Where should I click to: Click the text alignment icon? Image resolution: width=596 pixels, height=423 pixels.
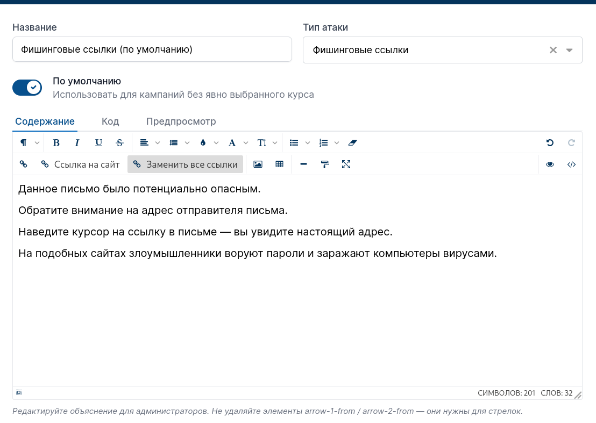click(x=144, y=143)
